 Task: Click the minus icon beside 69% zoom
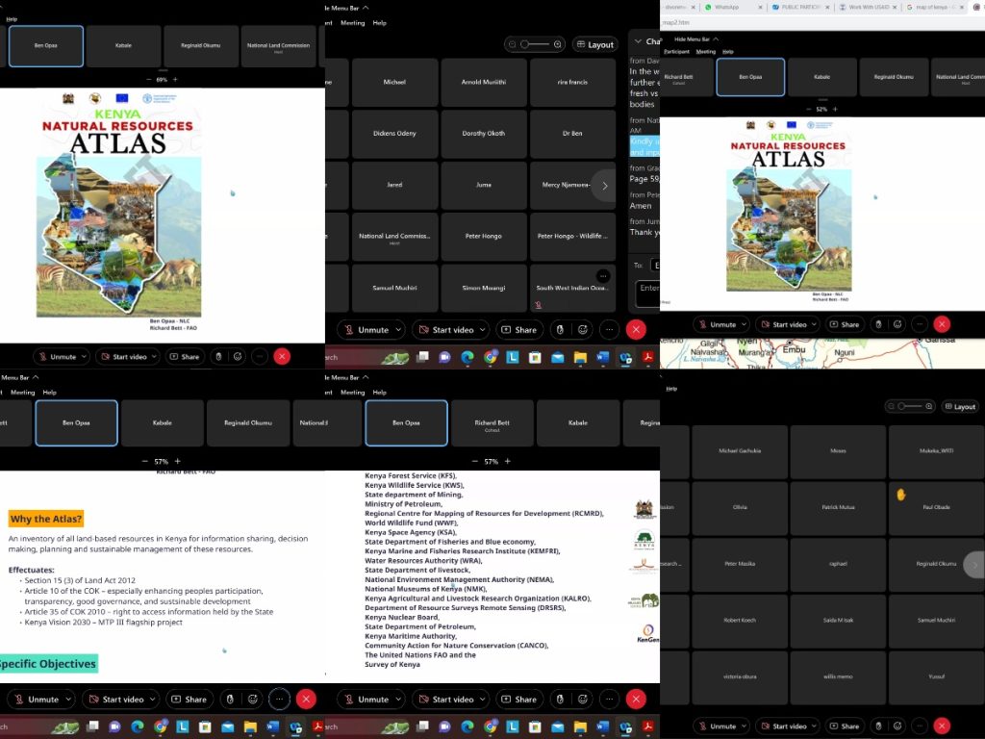148,79
